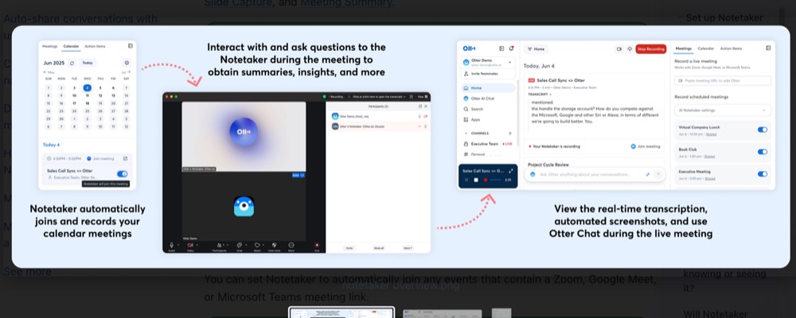Screen dimensions: 796x318
Task: Go to previous month May arrow
Action: point(45,73)
